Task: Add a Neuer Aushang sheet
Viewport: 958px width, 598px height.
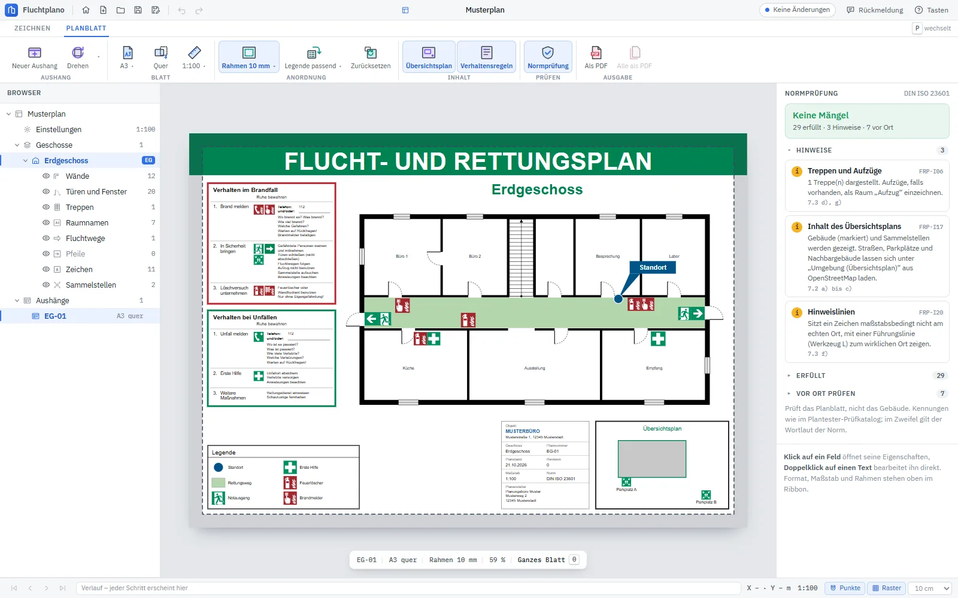Action: [35, 57]
